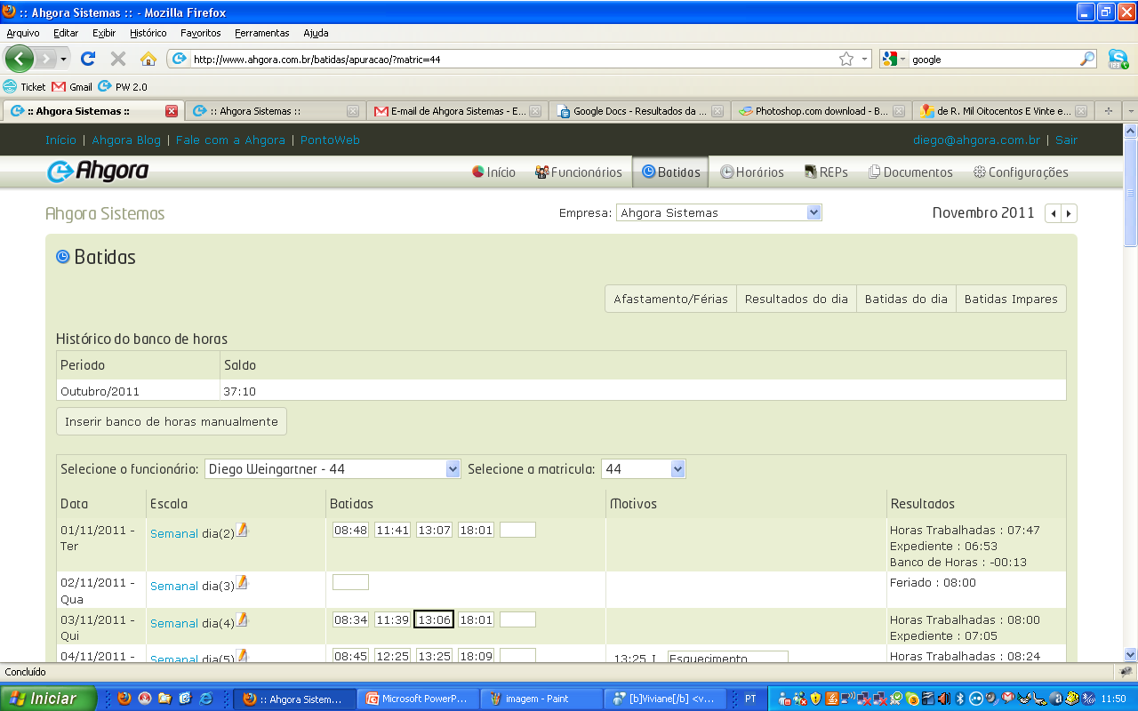This screenshot has width=1138, height=711.
Task: Open the Histórico menu
Action: click(148, 33)
